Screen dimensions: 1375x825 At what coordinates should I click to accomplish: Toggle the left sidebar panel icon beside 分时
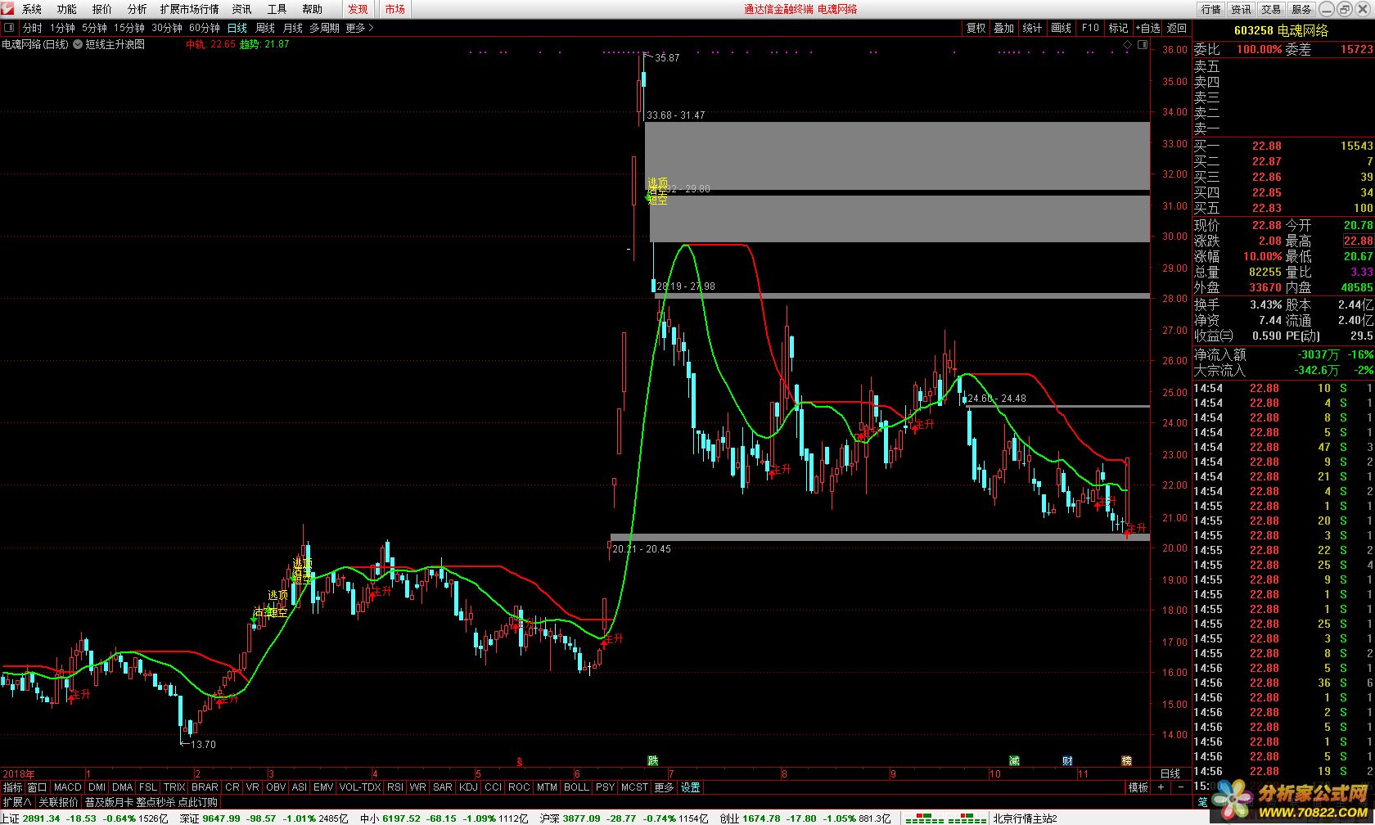[7, 28]
